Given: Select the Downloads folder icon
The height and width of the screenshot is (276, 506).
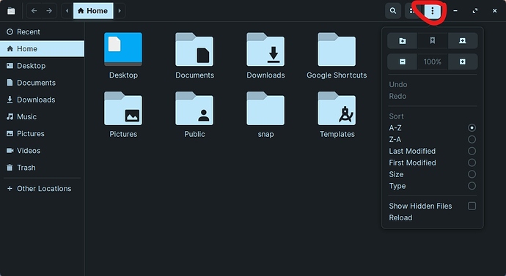Looking at the screenshot, I should pos(265,49).
